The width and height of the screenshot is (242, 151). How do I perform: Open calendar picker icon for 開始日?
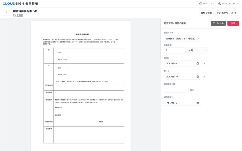click(x=198, y=64)
